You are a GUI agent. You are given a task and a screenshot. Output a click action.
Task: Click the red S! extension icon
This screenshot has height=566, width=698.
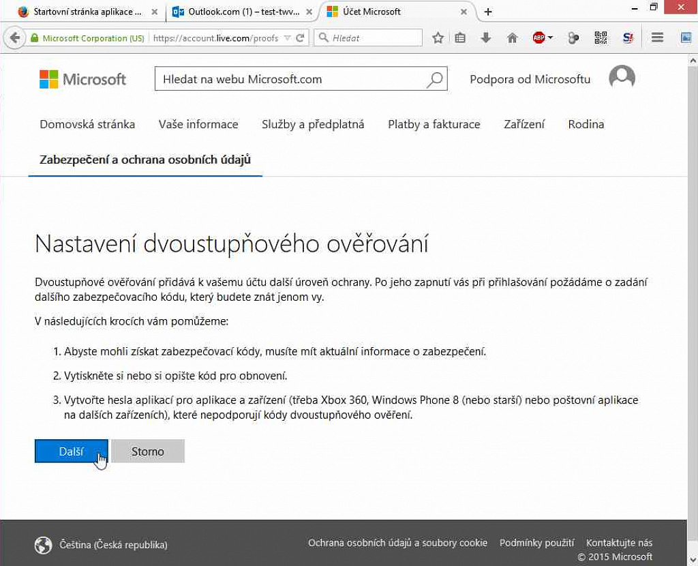(x=628, y=38)
